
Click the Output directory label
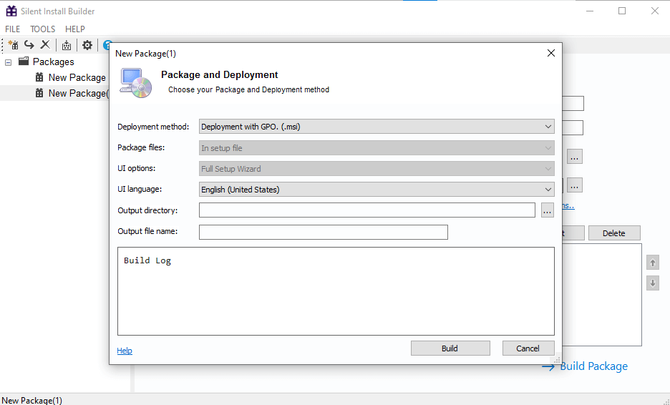147,210
